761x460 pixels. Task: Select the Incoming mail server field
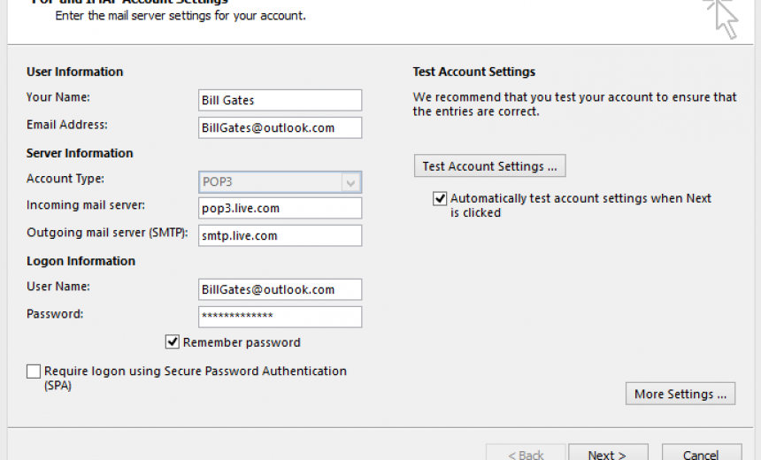click(280, 208)
